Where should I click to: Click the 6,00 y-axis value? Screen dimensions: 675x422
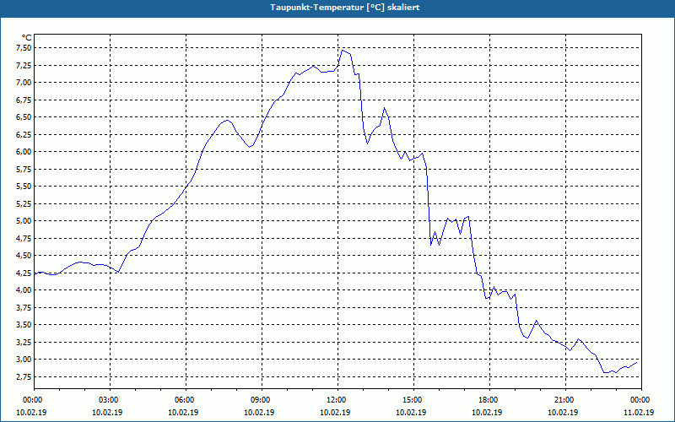tap(24, 152)
